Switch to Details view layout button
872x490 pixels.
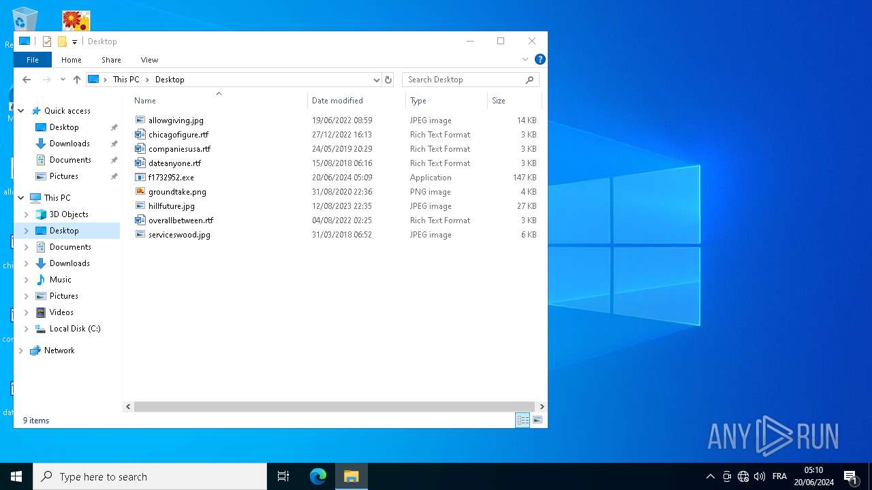pos(523,421)
